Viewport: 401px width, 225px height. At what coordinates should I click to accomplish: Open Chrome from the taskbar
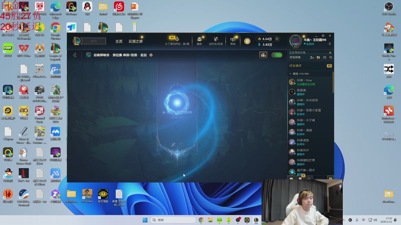point(201,220)
